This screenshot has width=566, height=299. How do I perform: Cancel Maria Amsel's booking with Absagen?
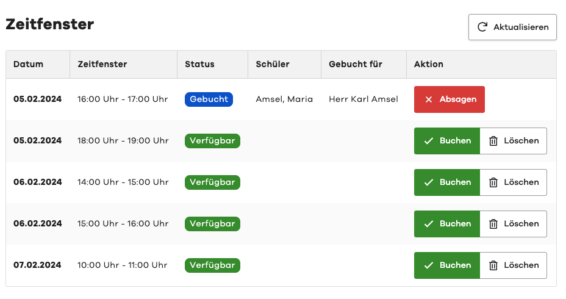tap(450, 99)
